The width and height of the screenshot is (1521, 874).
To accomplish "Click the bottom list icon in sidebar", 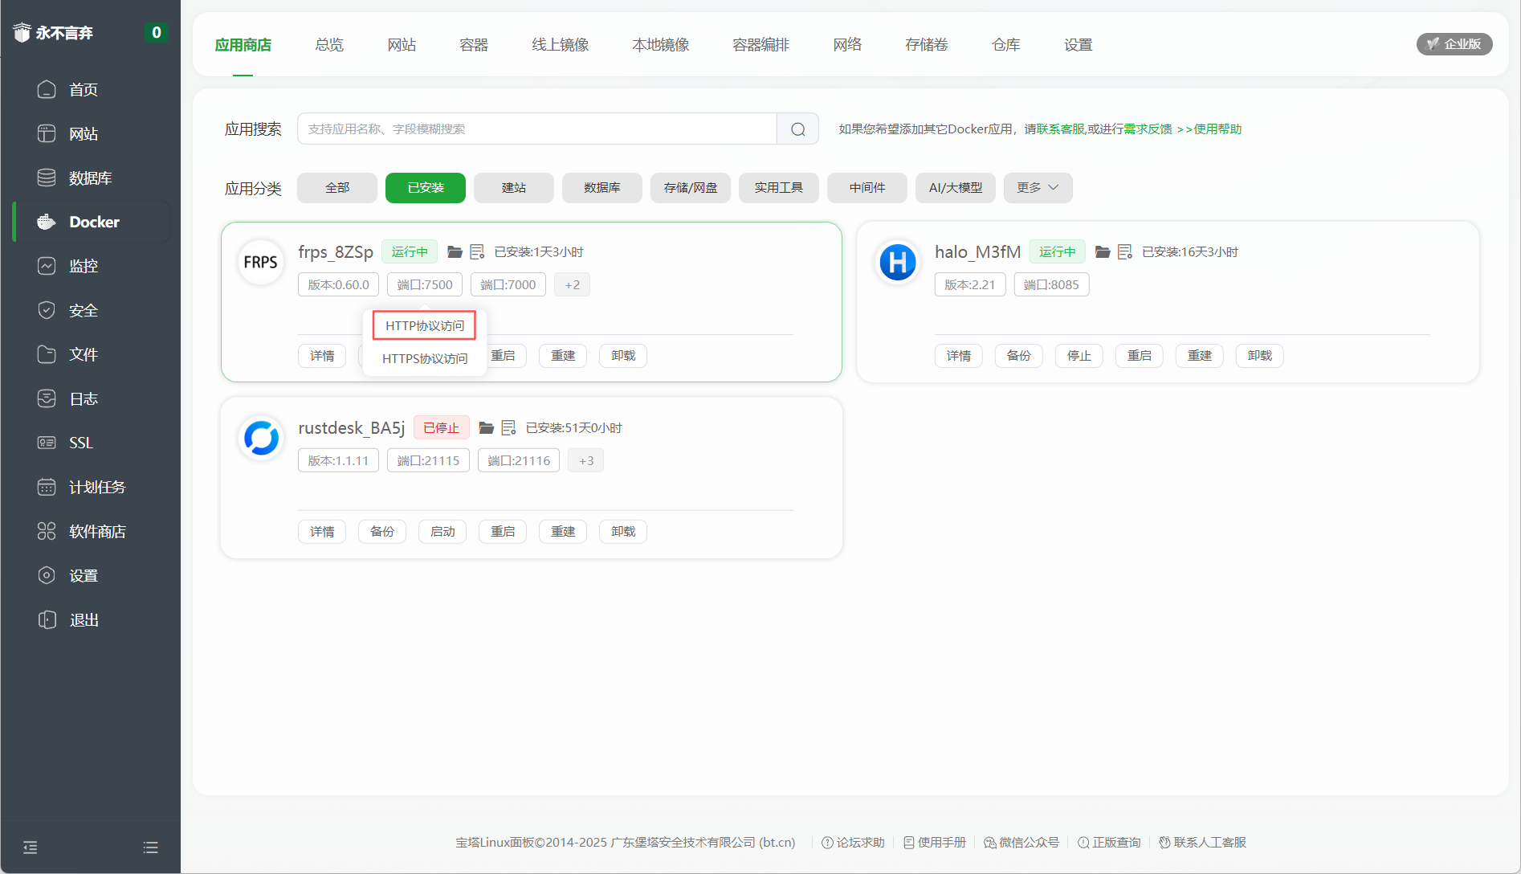I will tap(150, 847).
